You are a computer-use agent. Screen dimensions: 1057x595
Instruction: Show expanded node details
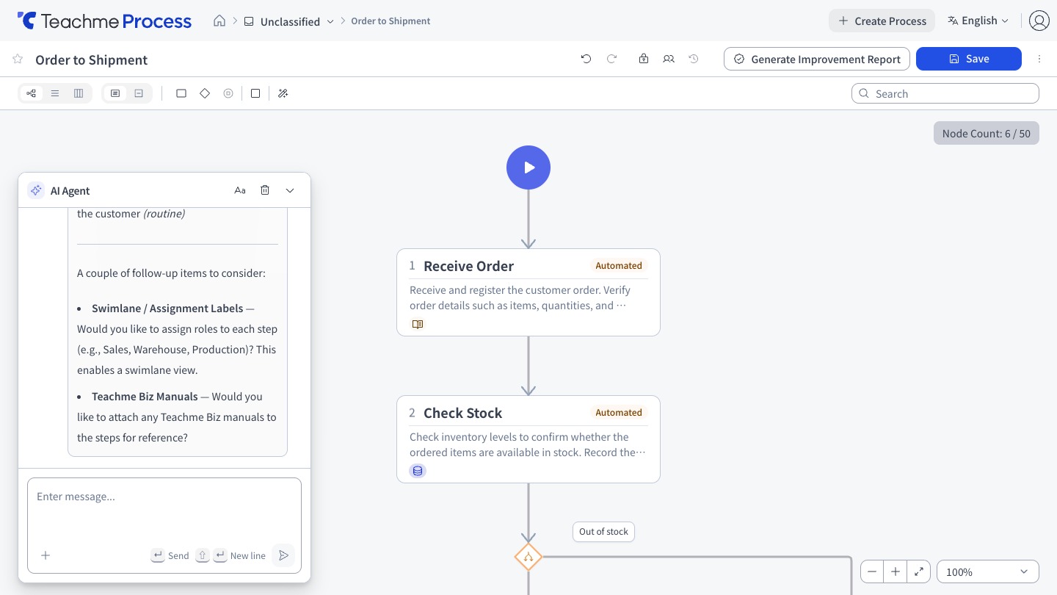(115, 93)
